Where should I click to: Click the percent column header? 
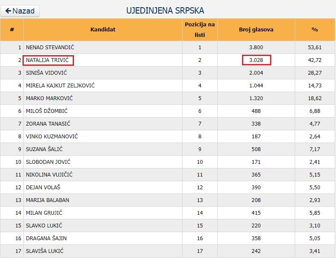point(315,30)
